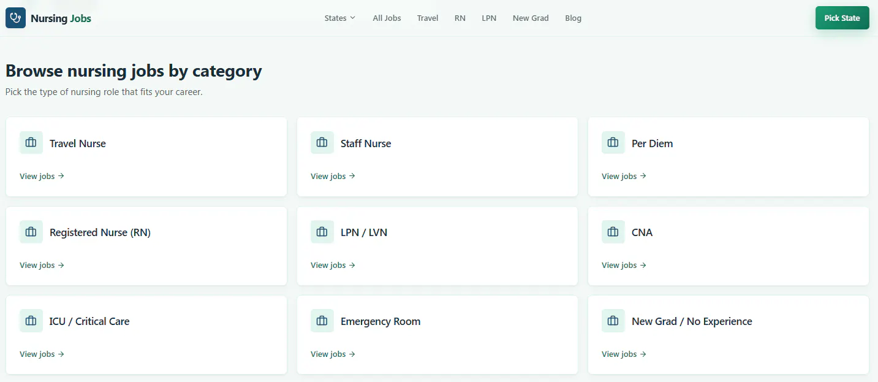The width and height of the screenshot is (878, 382).
Task: Click the Per Diem card title
Action: click(x=653, y=143)
